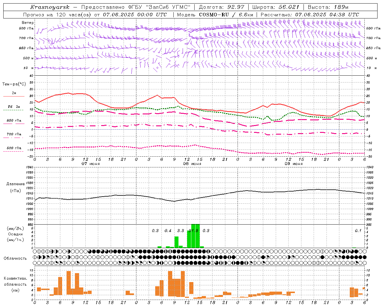Select 'Прогноз на 120 часа(ов)' forecast text
This screenshot has width=382, height=305.
57,15
